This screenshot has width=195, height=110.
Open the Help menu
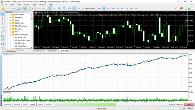coord(51,5)
